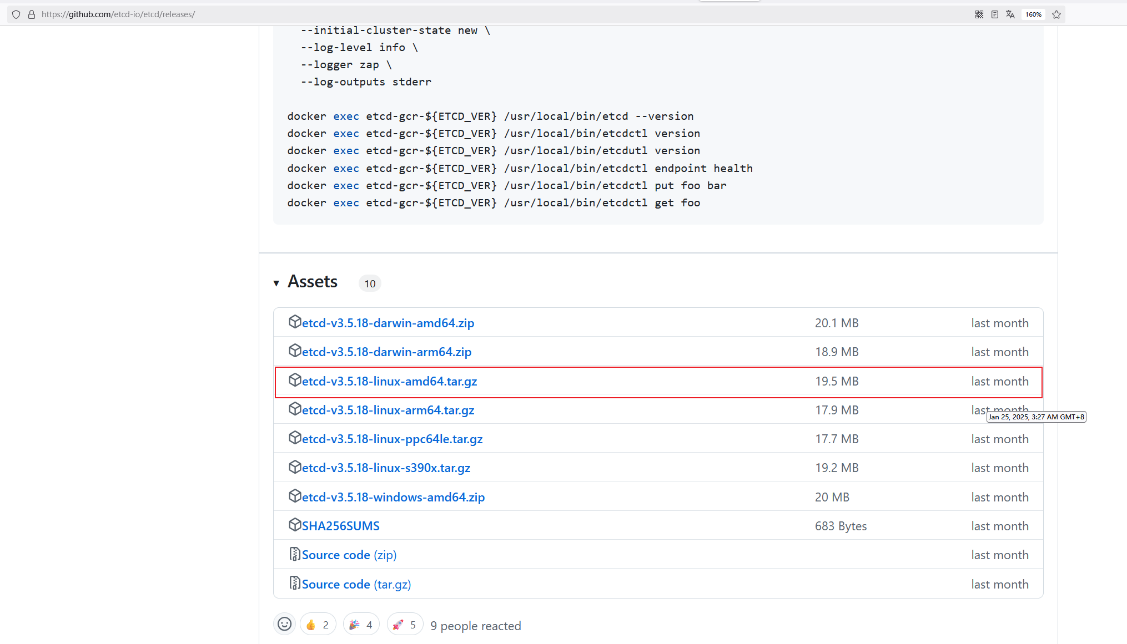This screenshot has width=1127, height=644.
Task: Download Source code (tar.gz)
Action: tap(356, 584)
